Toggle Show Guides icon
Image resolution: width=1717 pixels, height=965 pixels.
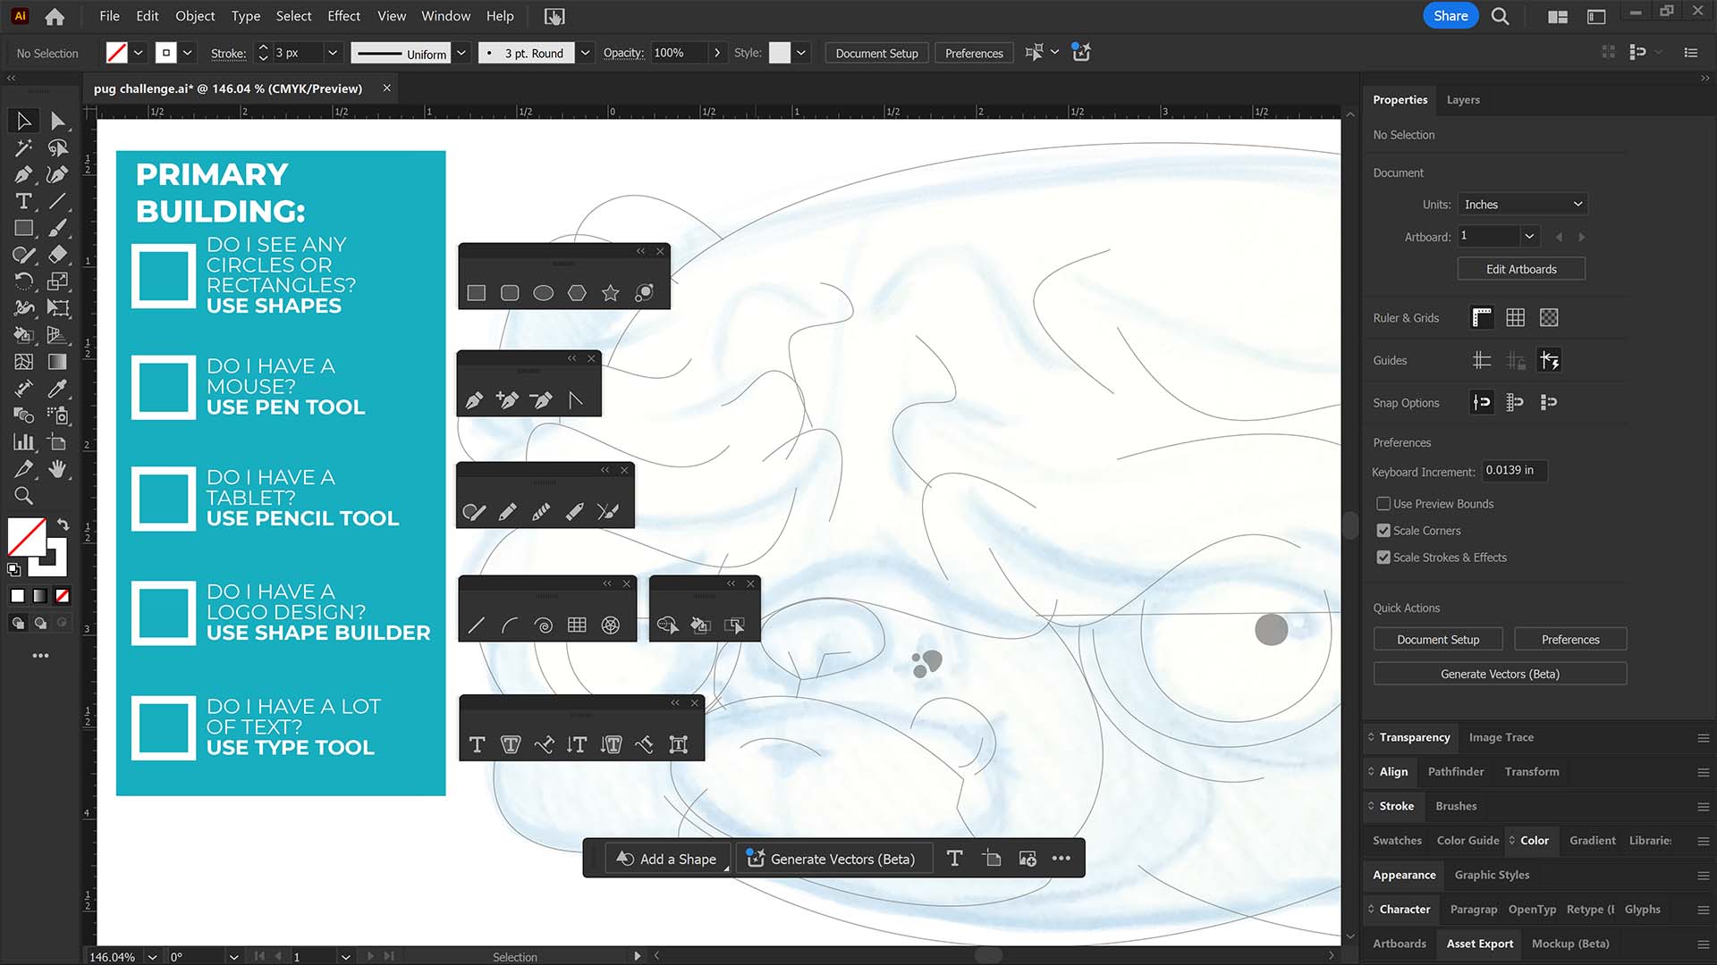[1482, 361]
